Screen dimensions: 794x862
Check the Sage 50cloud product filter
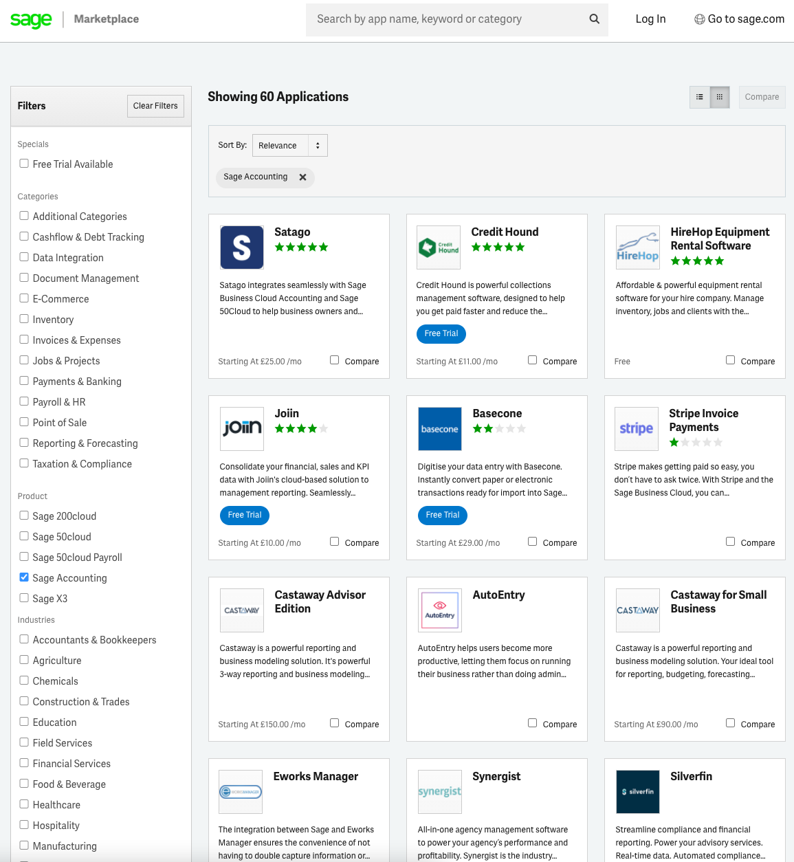pos(24,536)
